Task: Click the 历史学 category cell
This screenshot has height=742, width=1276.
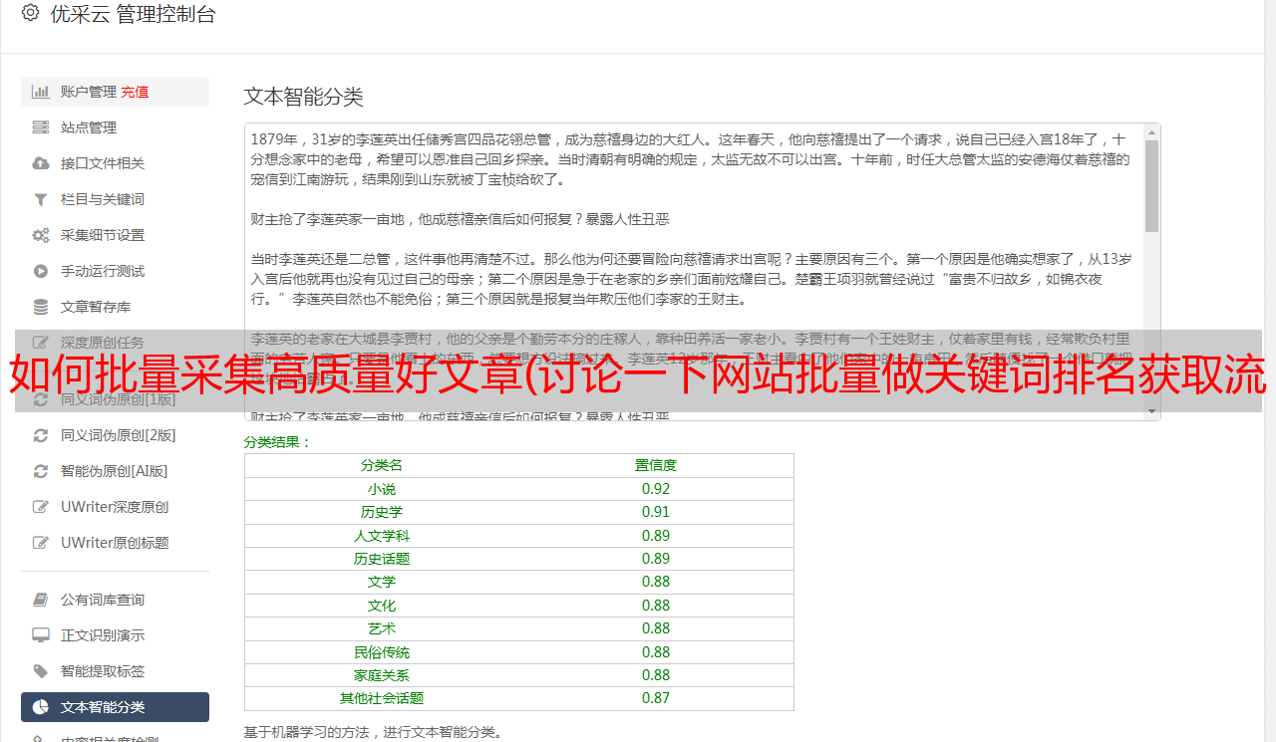Action: click(x=382, y=512)
